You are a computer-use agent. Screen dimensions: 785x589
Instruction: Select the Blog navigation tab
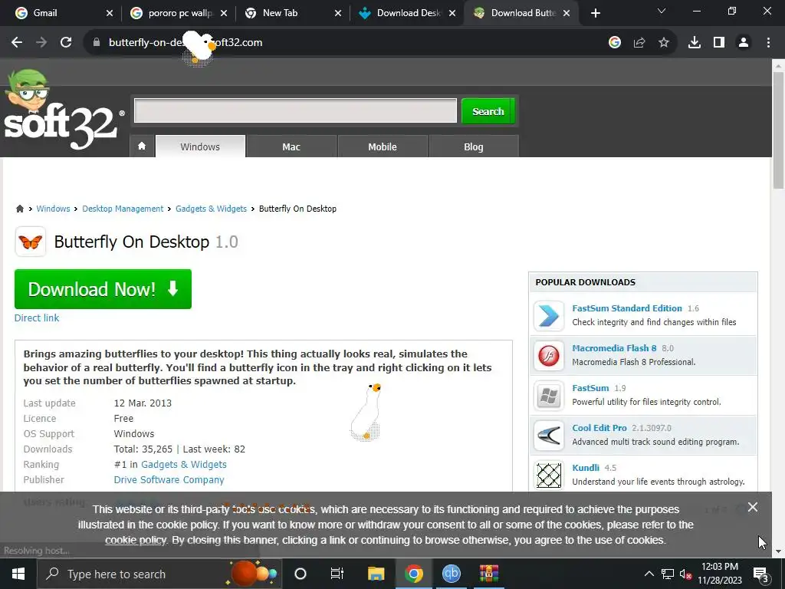pos(474,146)
